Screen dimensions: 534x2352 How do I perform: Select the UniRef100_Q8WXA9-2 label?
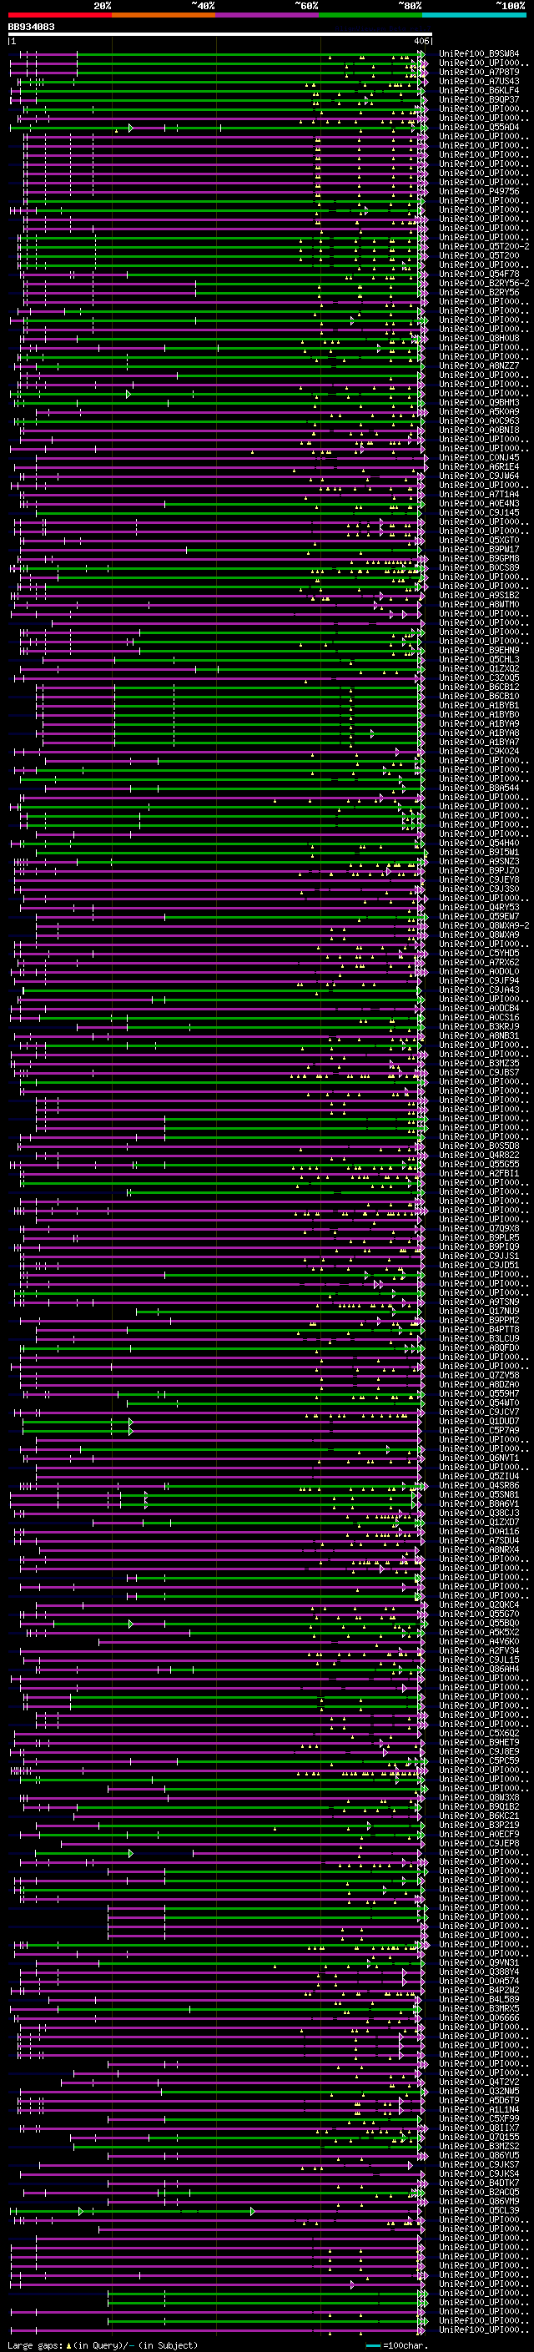[484, 926]
